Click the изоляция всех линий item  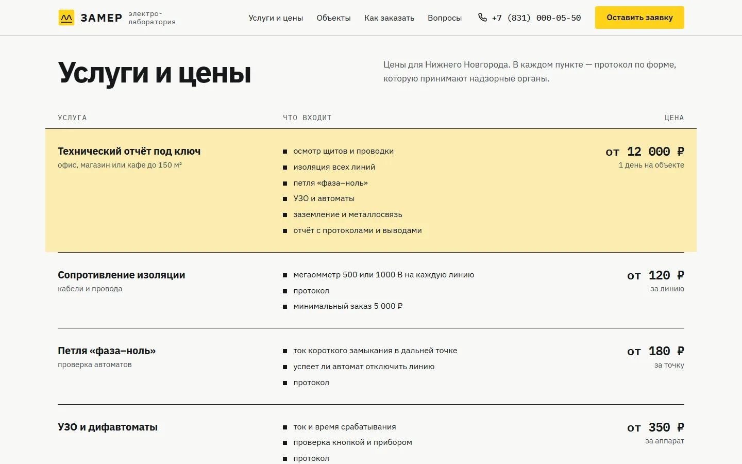click(x=334, y=167)
